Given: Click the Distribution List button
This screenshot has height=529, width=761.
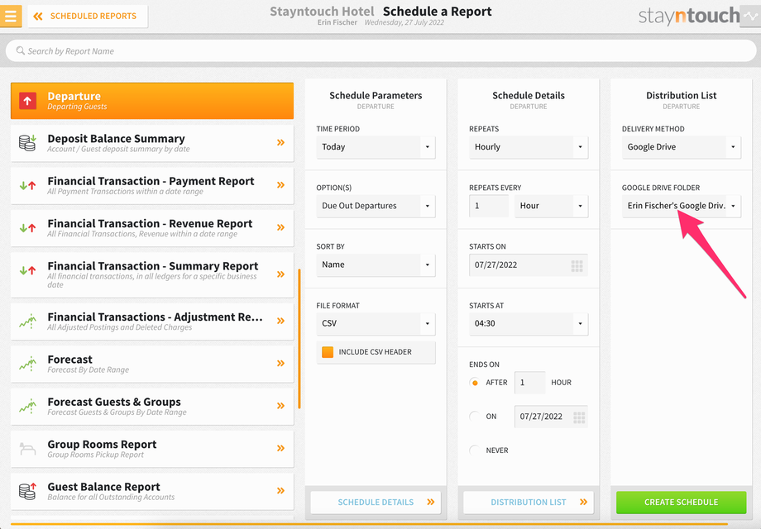Looking at the screenshot, I should tap(529, 503).
